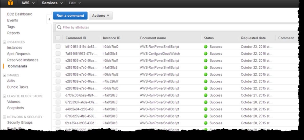
Task: Open Security Groups in sidebar
Action: tap(20, 122)
